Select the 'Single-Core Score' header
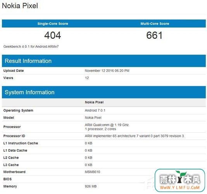Image resolution: width=207 pixels, height=194 pixels. click(x=53, y=24)
